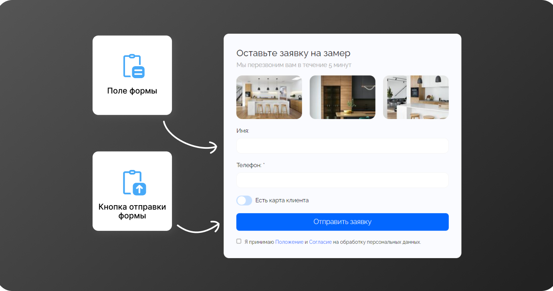Toggle the 'Есть карта клиента' switch

click(244, 200)
